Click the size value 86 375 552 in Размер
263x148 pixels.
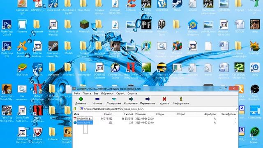point(106,119)
